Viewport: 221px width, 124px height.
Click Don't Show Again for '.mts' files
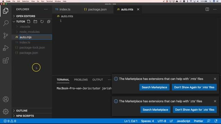(194, 87)
